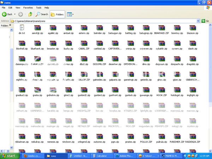Screen dimensions: 212x159
Task: Switch to the meebo.co... taskbar window
Action: (33, 156)
